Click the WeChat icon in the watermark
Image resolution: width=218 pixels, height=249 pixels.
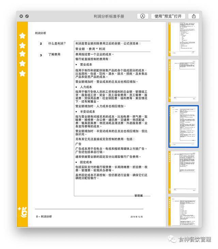click(173, 239)
